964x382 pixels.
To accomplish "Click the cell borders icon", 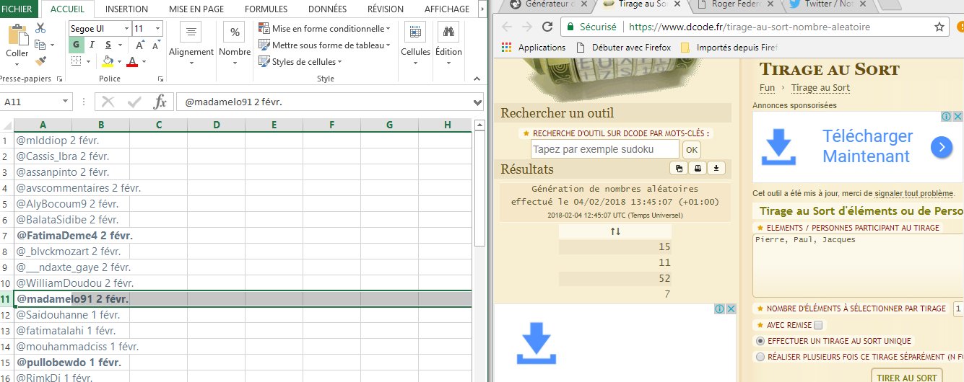I will (x=76, y=61).
